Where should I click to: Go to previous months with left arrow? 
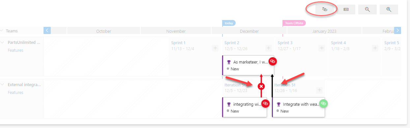click(x=47, y=30)
